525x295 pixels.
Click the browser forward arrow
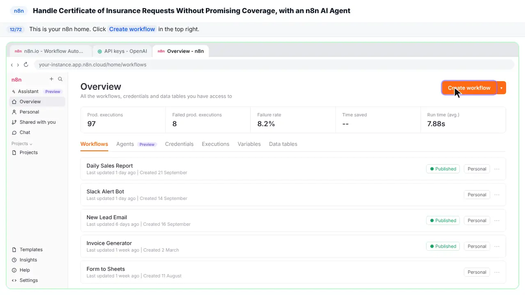pyautogui.click(x=18, y=65)
